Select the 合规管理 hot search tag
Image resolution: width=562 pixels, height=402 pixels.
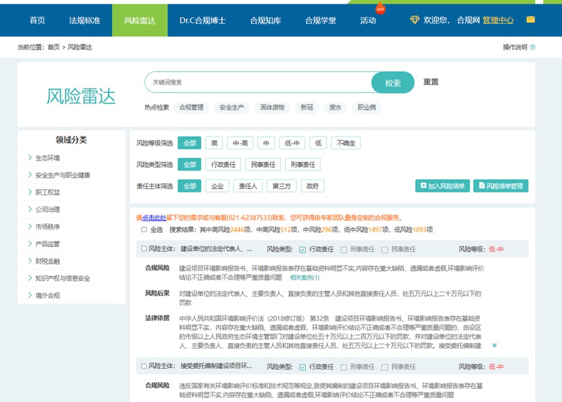[191, 107]
